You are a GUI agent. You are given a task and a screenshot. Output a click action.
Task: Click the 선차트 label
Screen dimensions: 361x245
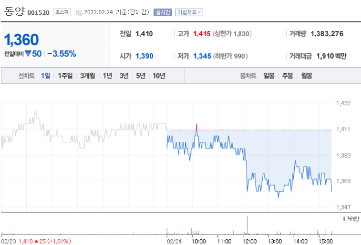pos(27,76)
